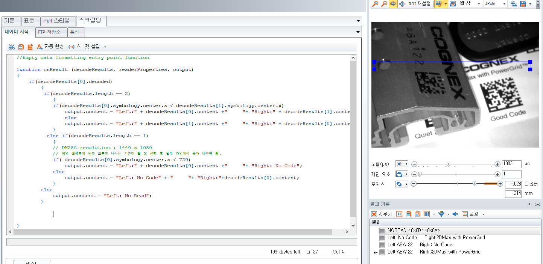This screenshot has height=264, width=543.
Task: Open dropdown arrow beside image display icon
Action: 446,4
